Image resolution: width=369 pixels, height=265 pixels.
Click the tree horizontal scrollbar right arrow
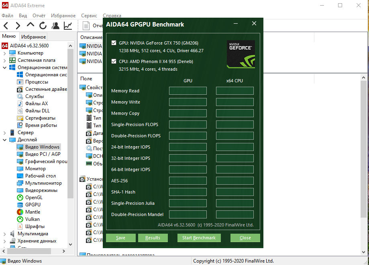point(63,251)
